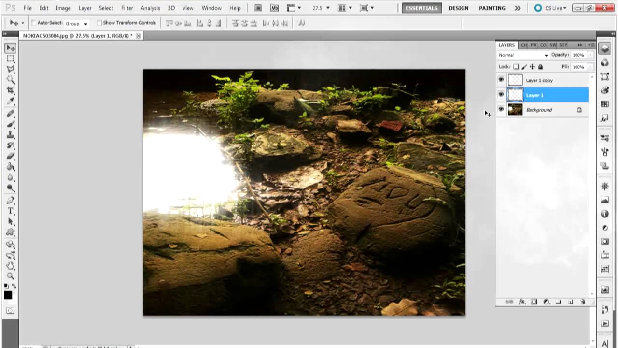Open the Analysis menu
This screenshot has width=618, height=348.
coord(151,8)
